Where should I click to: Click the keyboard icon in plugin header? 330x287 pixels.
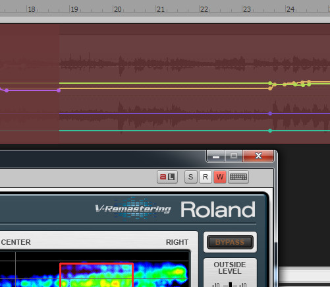click(238, 177)
